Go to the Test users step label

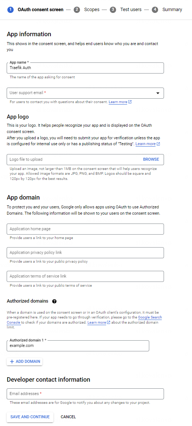pos(131,10)
